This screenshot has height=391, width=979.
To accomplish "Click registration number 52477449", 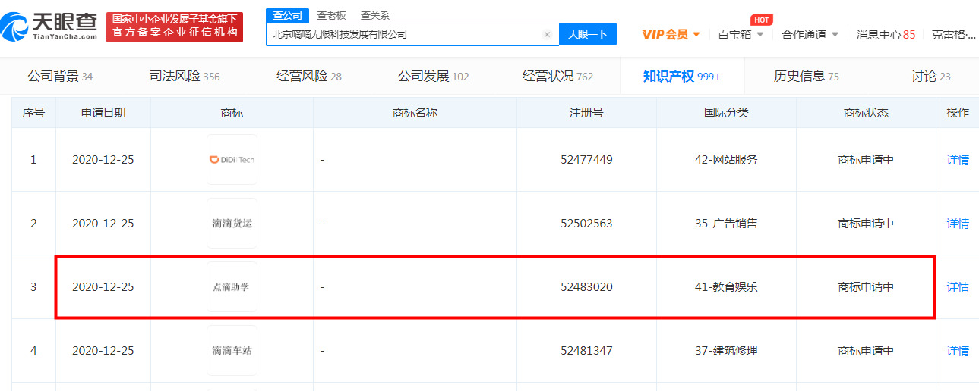I will pos(586,160).
